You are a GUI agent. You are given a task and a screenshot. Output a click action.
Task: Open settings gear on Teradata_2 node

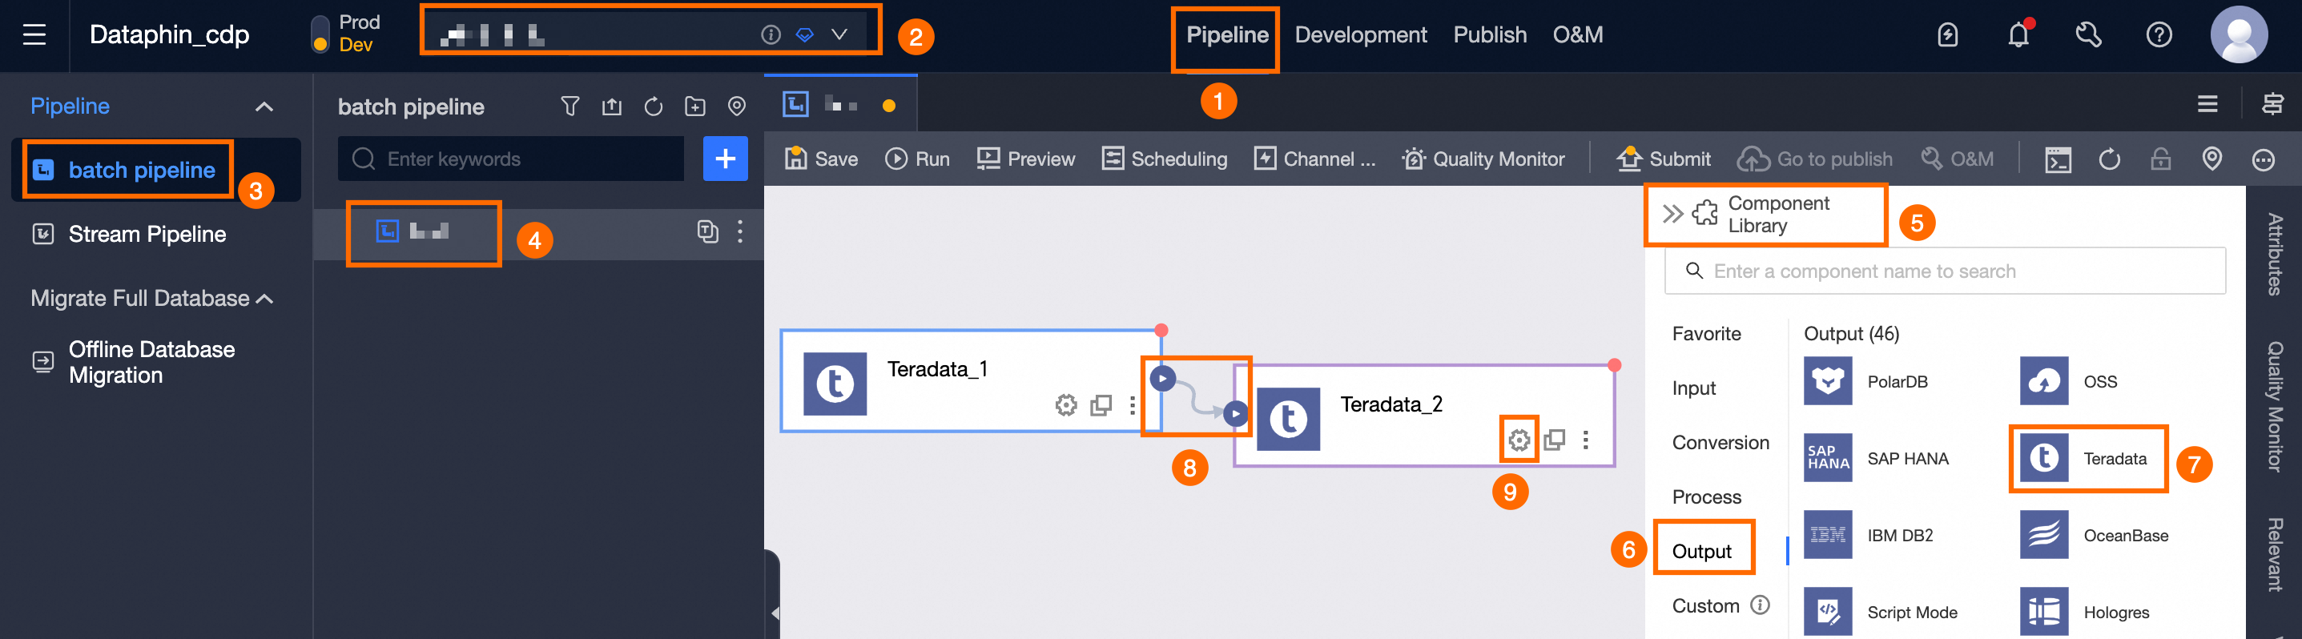[x=1519, y=440]
